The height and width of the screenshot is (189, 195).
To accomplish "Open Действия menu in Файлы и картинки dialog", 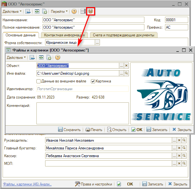I will tap(16, 57).
